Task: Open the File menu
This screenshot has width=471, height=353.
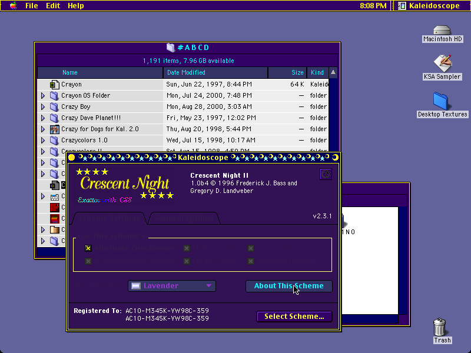Action: pyautogui.click(x=32, y=6)
